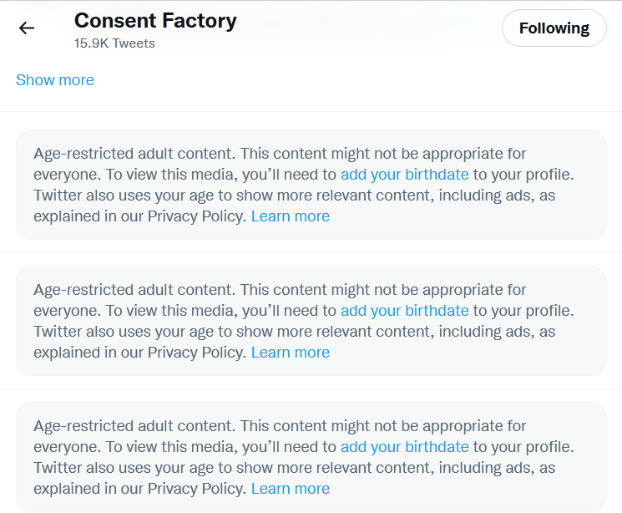Click Learn more in the first notice
Viewport: 622px width, 513px height.
pos(291,216)
